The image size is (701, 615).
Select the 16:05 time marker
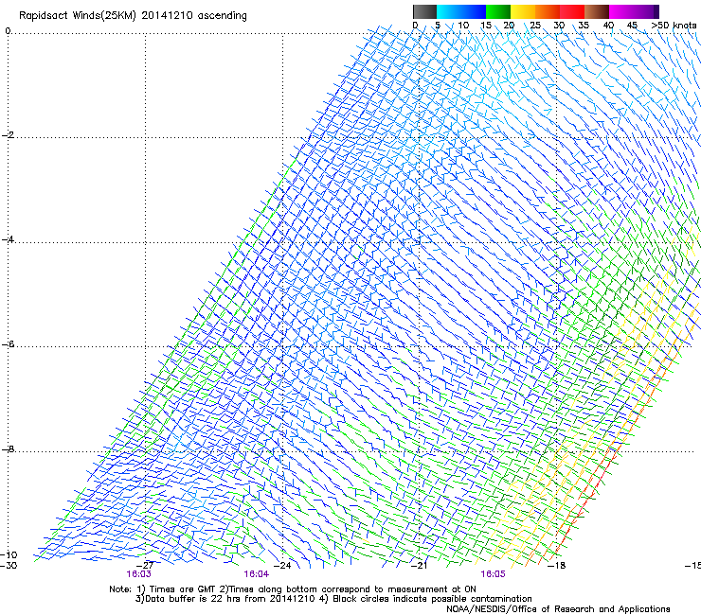point(493,574)
